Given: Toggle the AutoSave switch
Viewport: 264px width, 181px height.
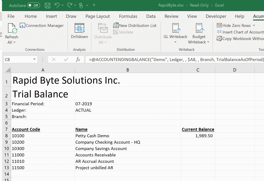Looking at the screenshot, I should 34,5.
